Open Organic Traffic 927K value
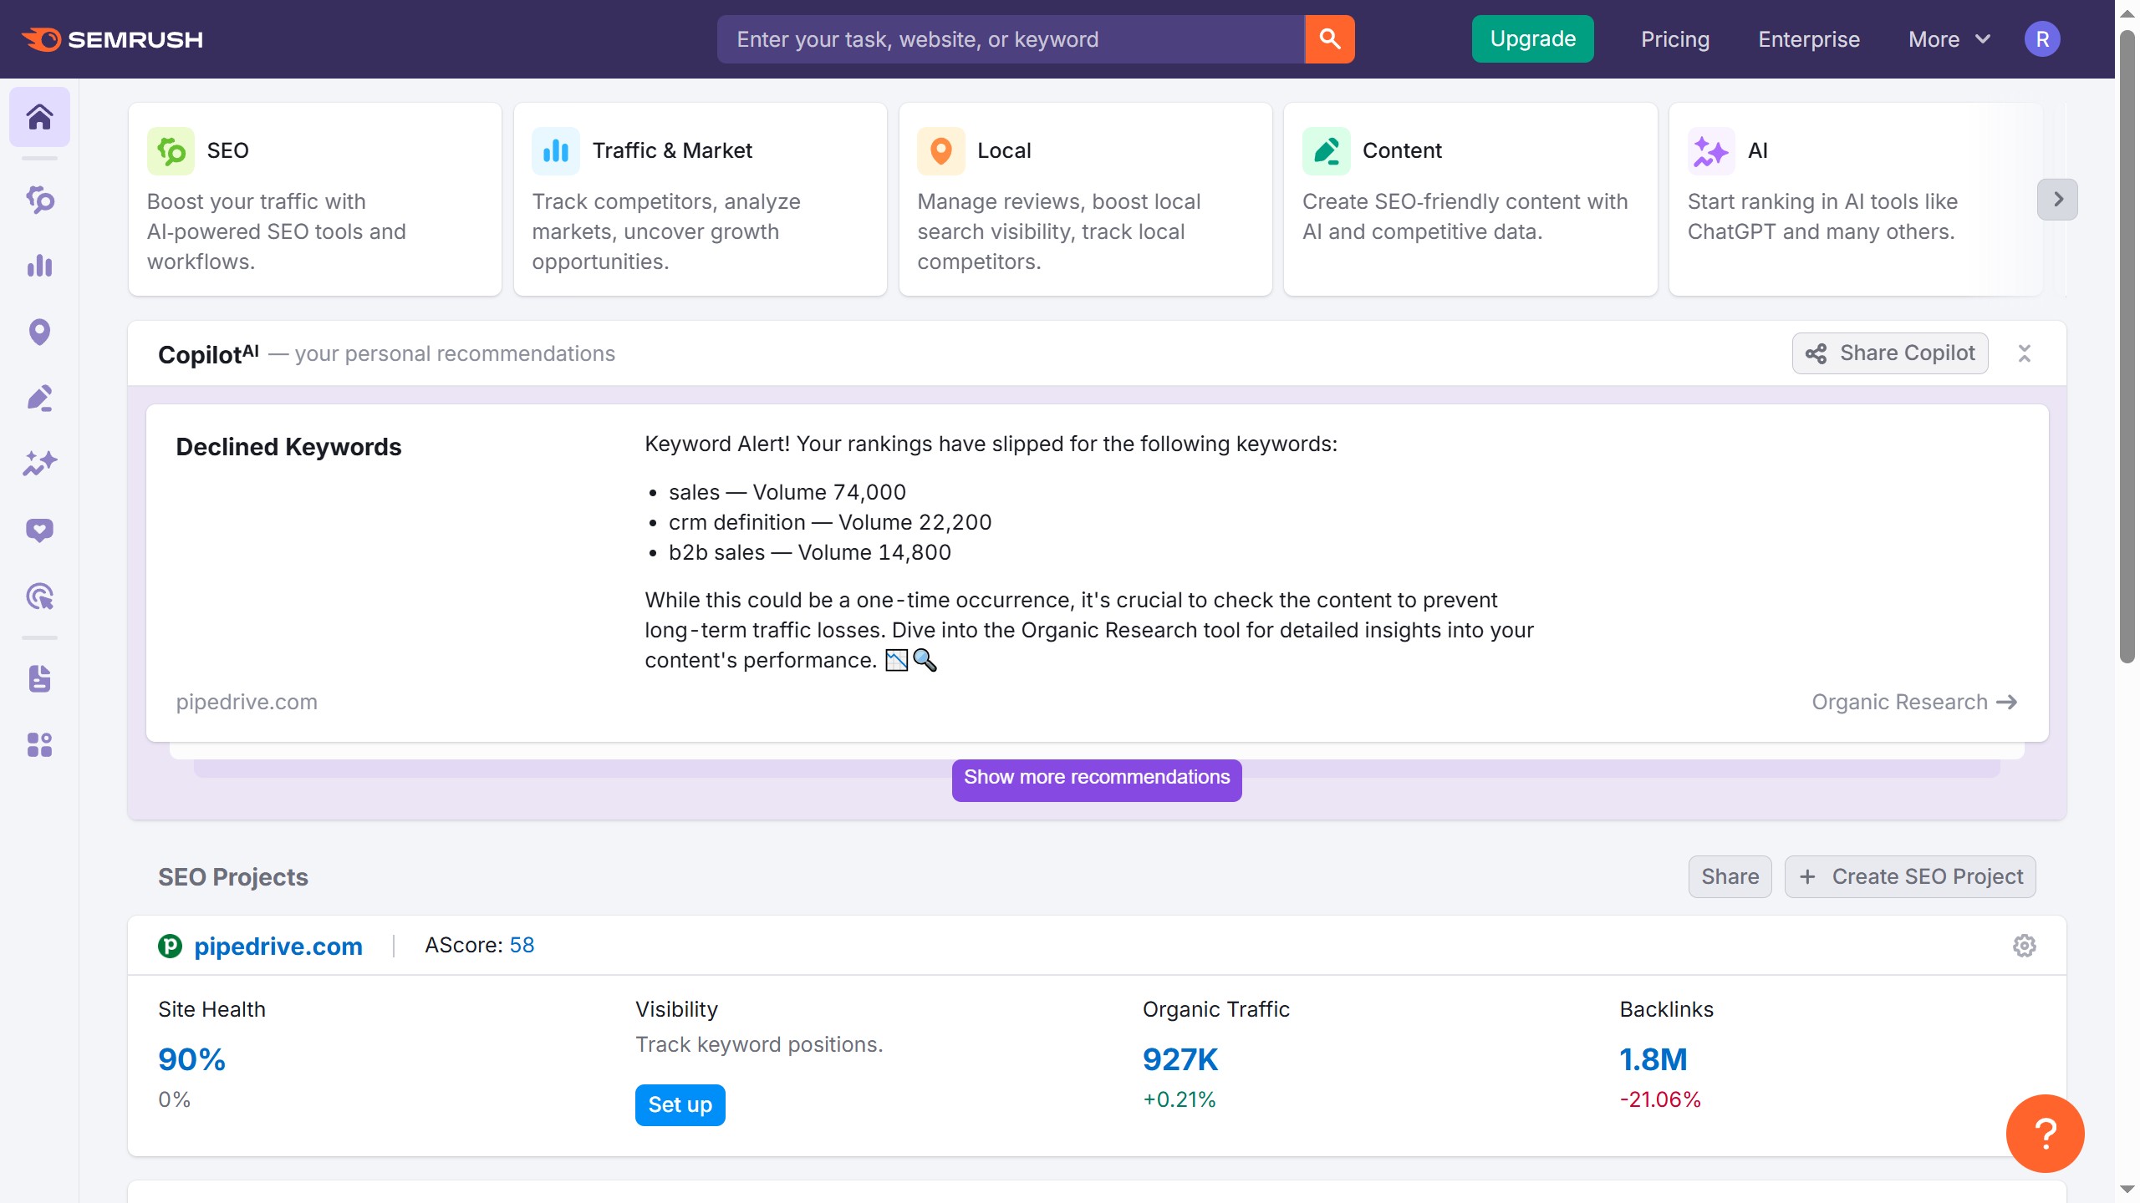This screenshot has width=2140, height=1203. (1180, 1059)
